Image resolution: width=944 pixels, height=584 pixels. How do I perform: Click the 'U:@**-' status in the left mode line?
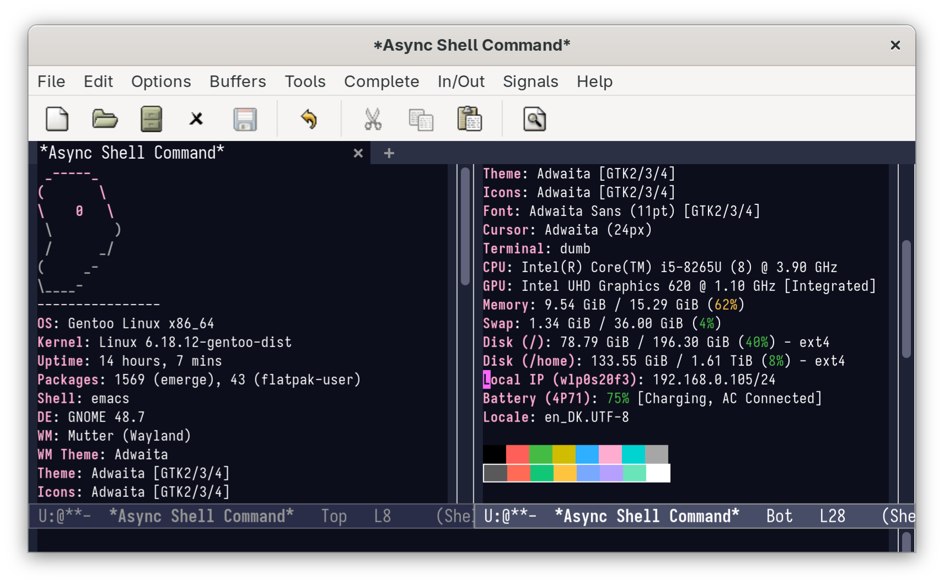click(65, 516)
